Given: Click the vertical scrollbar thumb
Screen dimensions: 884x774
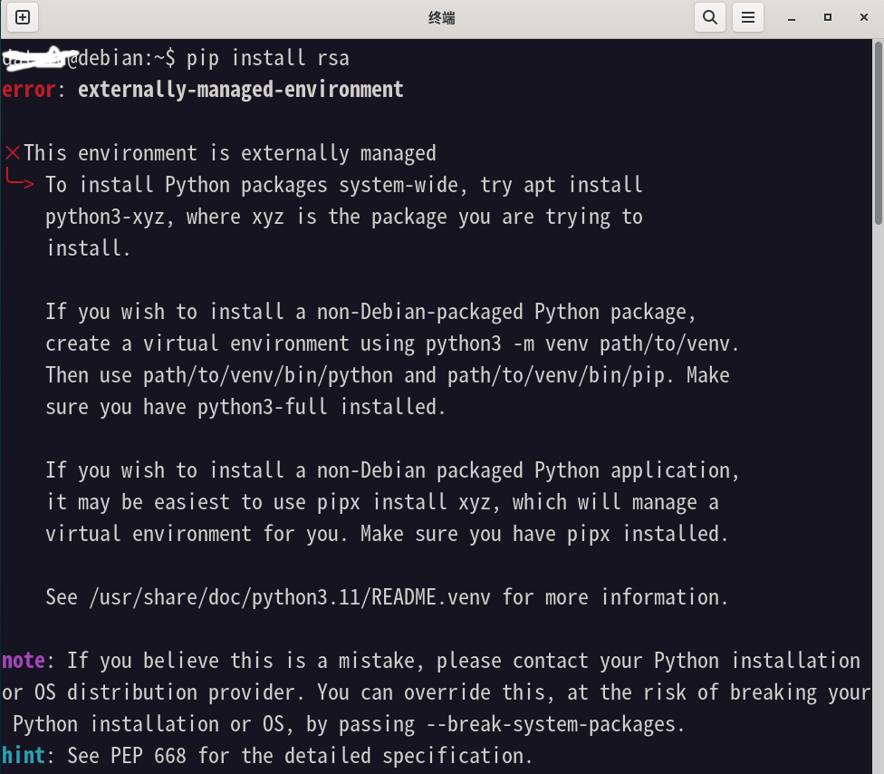Looking at the screenshot, I should click(x=878, y=134).
